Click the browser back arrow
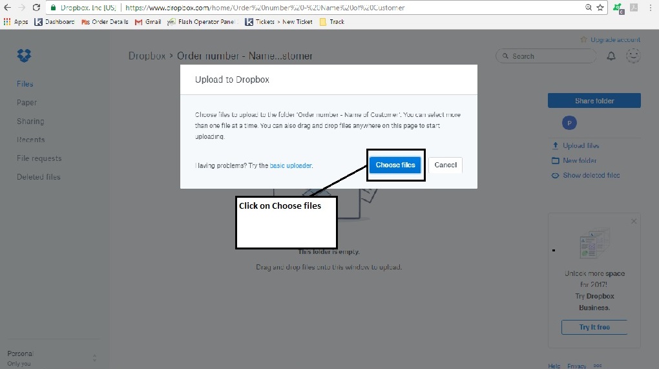Image resolution: width=659 pixels, height=369 pixels. [x=7, y=8]
